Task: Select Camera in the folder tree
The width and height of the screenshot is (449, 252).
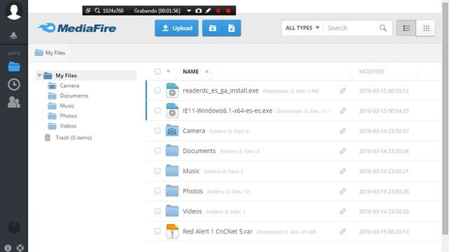Action: 69,85
